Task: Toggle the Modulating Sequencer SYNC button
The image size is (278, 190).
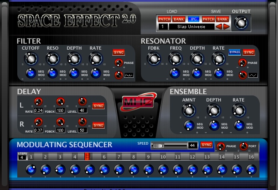Action: tap(206, 145)
